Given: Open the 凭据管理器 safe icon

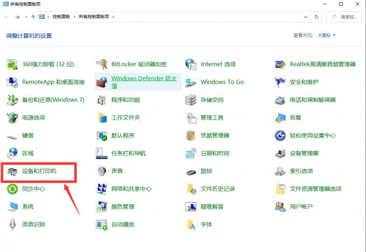Looking at the screenshot, I should coord(191,135).
